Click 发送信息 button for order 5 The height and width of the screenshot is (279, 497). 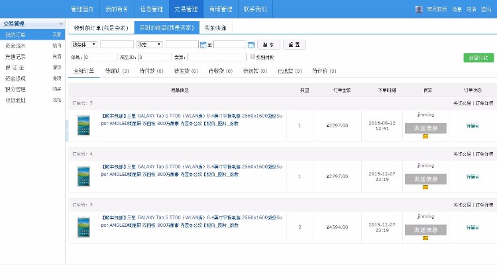[x=425, y=128]
